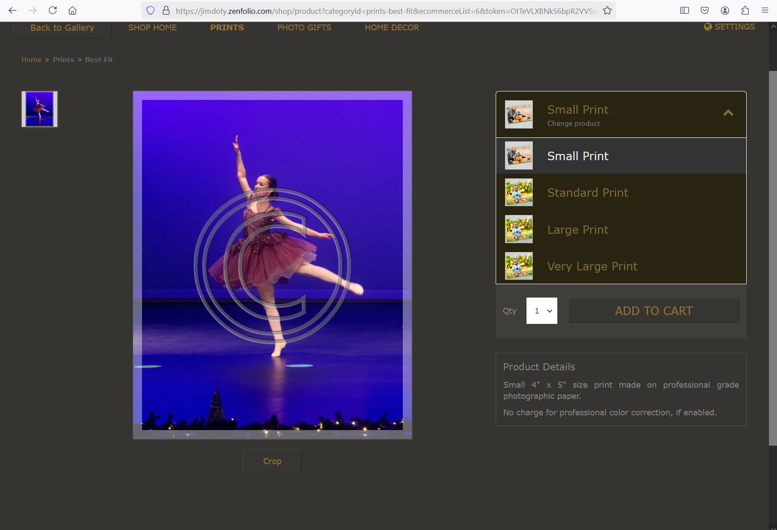Click the ballerina thumbnail in the left column
777x530 pixels.
(40, 109)
